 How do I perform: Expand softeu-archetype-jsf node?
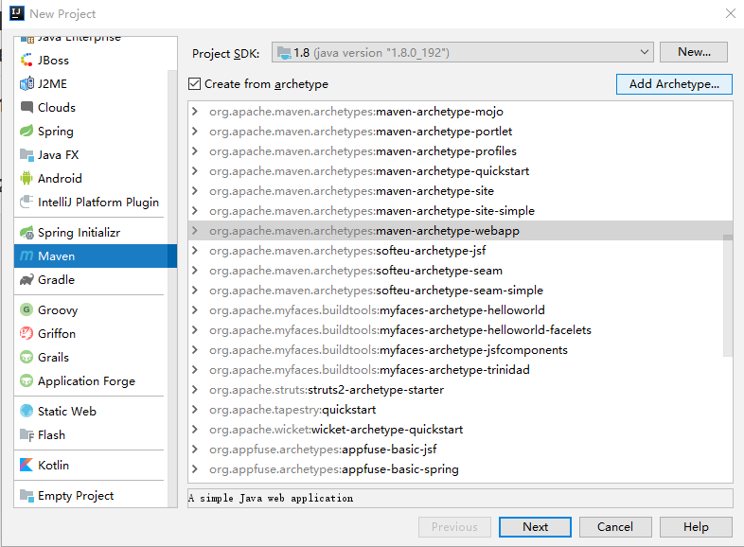(195, 251)
